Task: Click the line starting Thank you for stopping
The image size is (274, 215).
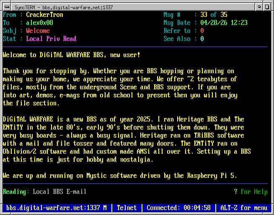Action: pyautogui.click(x=119, y=71)
